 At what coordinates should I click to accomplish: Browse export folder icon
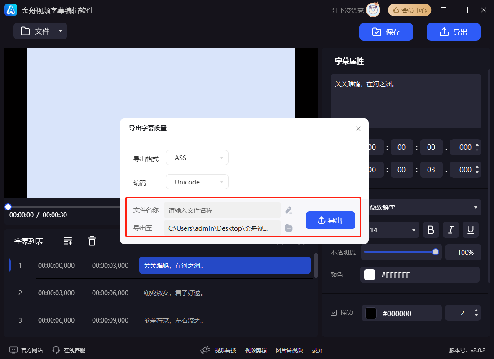(289, 228)
